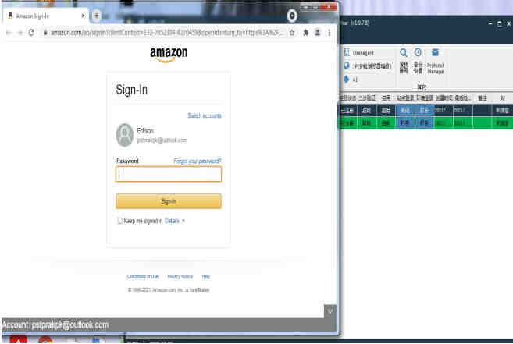The image size is (513, 344).
Task: Focus the Password input field
Action: click(169, 174)
